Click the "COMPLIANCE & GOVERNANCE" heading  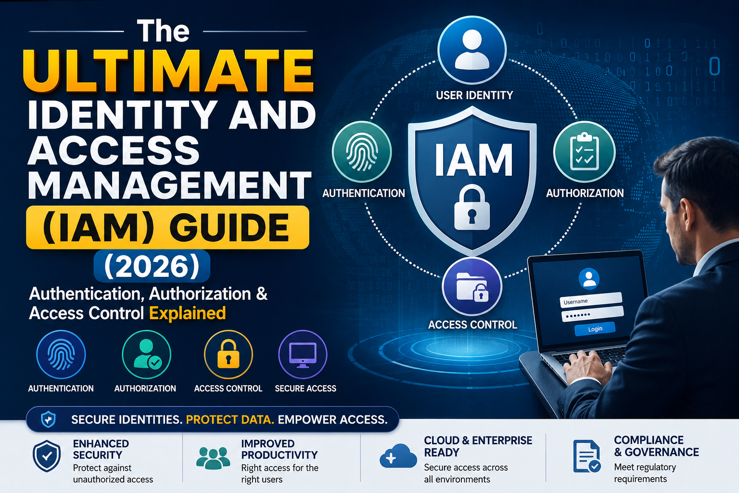(656, 446)
